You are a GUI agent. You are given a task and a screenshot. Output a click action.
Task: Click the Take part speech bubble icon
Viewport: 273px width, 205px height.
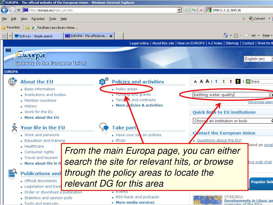coord(104,127)
